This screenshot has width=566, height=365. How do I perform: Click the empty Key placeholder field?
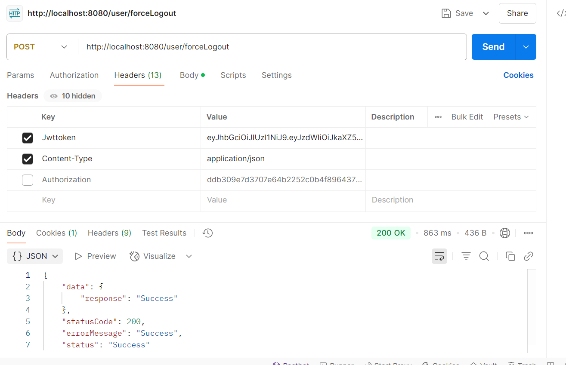(x=118, y=200)
